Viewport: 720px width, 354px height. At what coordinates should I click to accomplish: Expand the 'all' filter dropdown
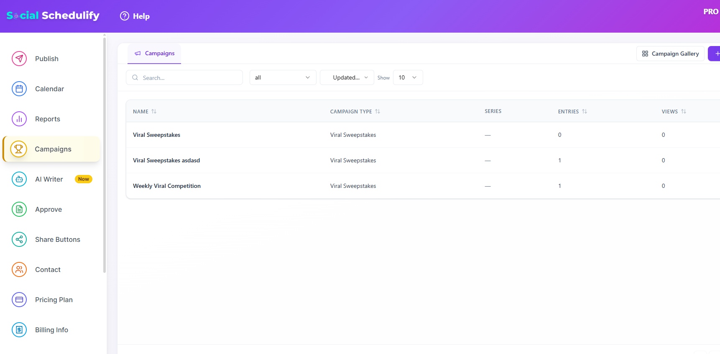(x=283, y=77)
